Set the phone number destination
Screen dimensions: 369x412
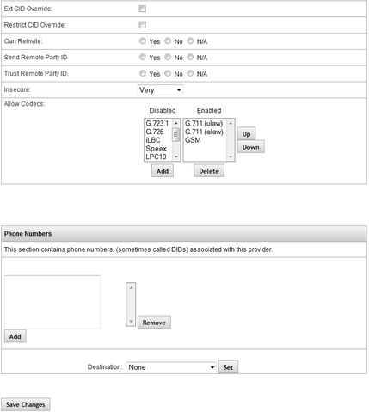228,367
